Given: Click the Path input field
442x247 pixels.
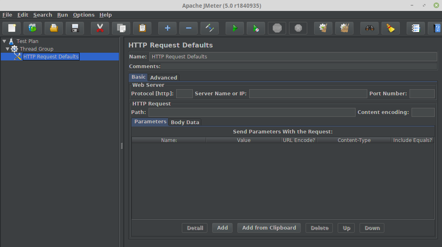Looking at the screenshot, I should [x=252, y=112].
